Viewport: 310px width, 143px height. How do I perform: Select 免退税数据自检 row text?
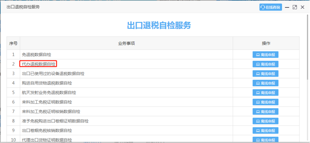tap(37, 55)
